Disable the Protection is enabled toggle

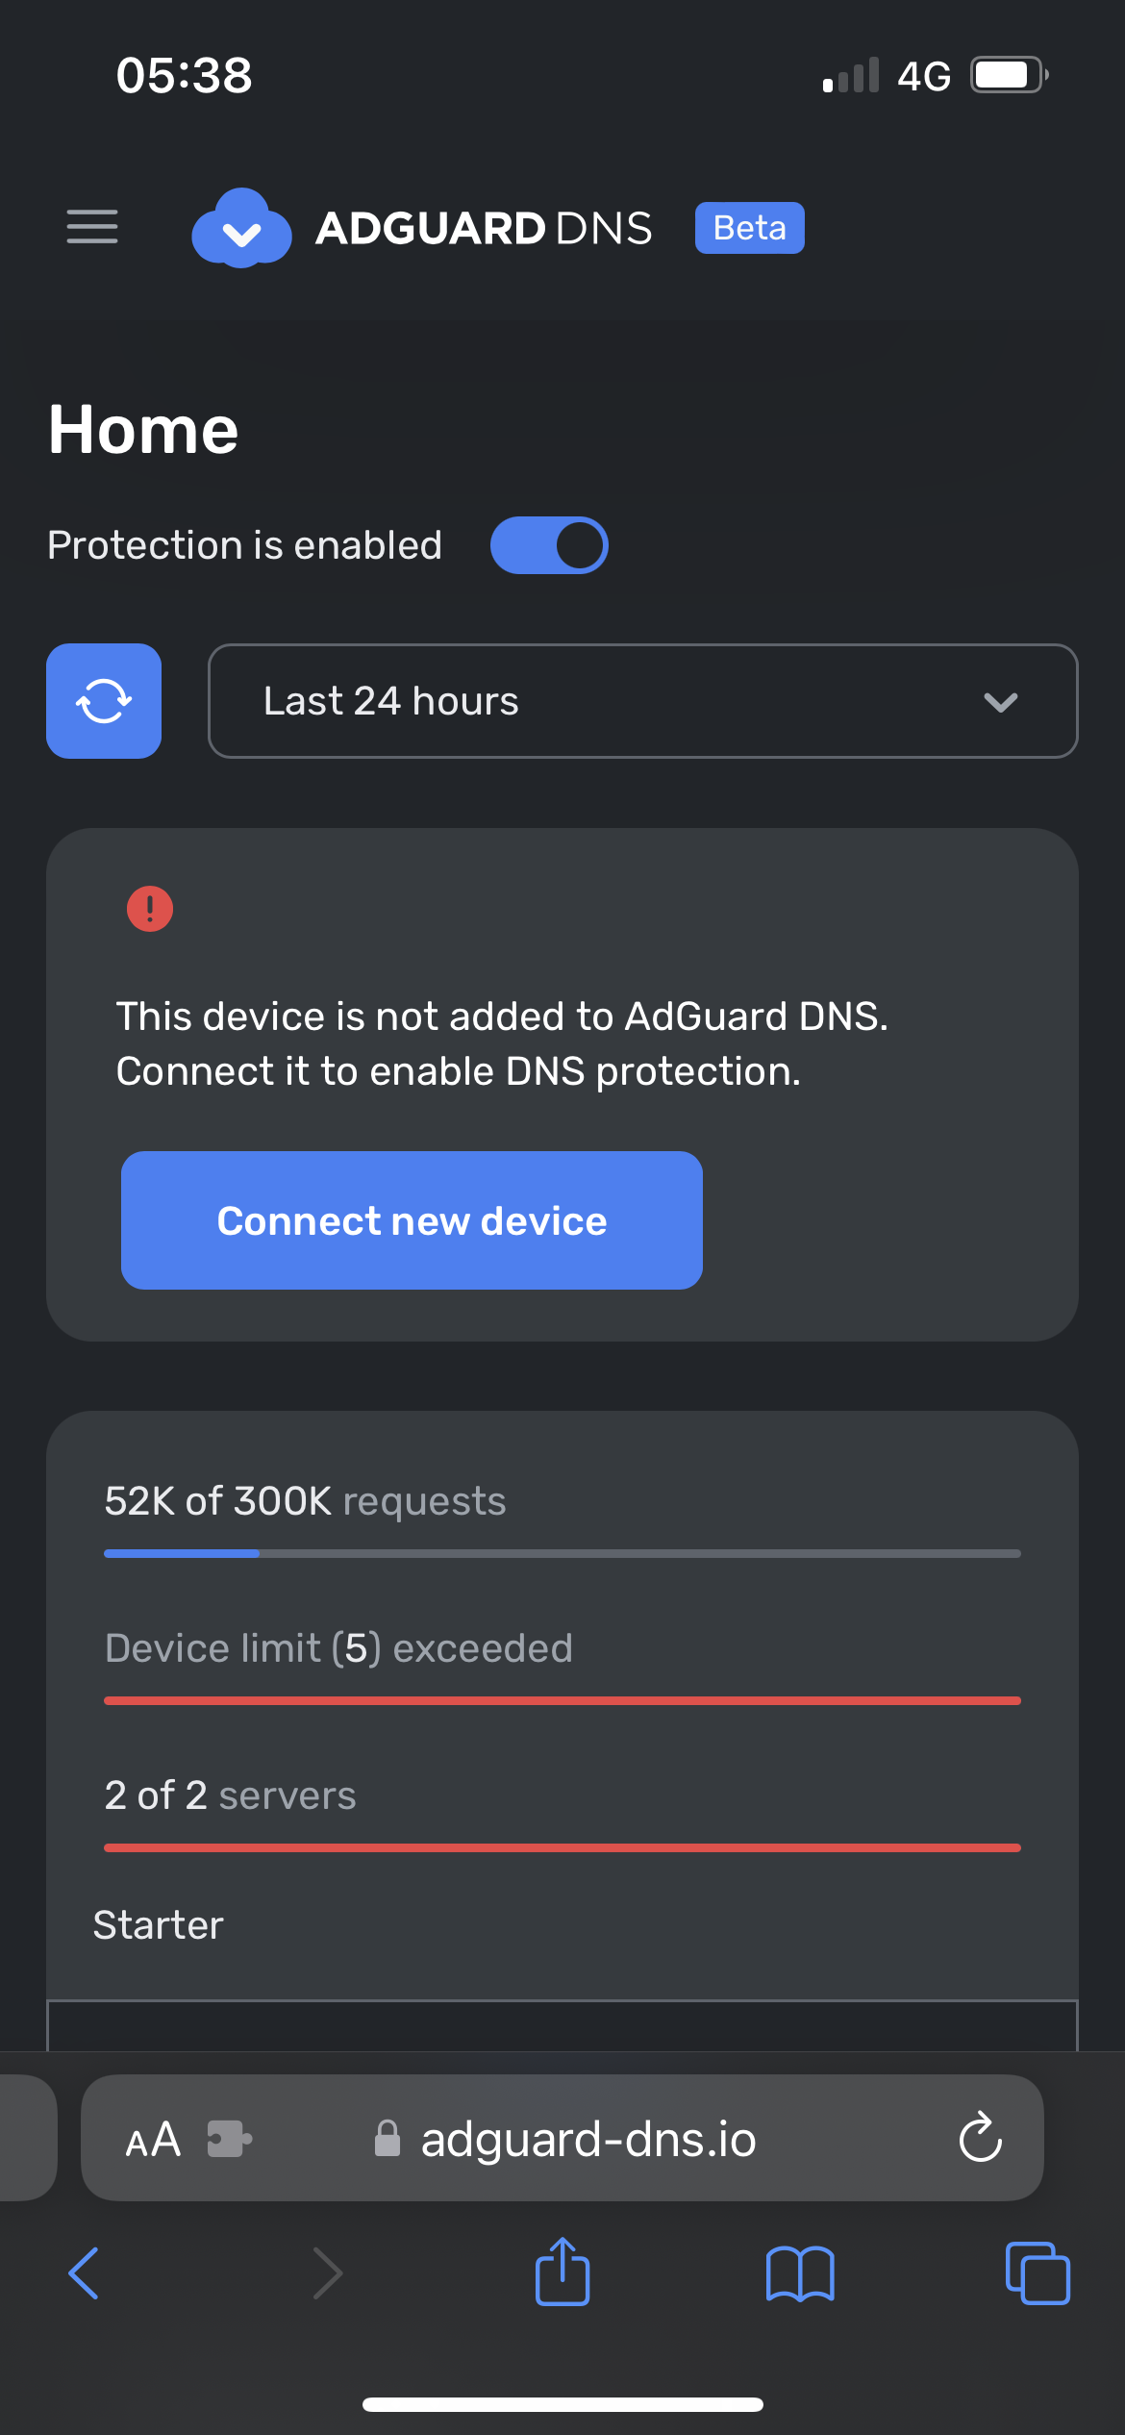click(549, 544)
